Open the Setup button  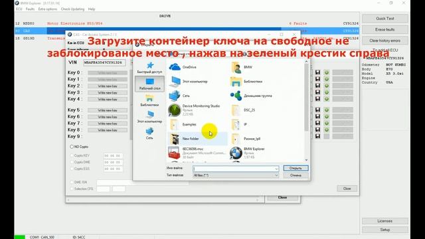385,230
